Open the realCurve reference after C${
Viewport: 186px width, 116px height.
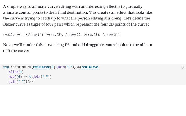click(x=90, y=67)
